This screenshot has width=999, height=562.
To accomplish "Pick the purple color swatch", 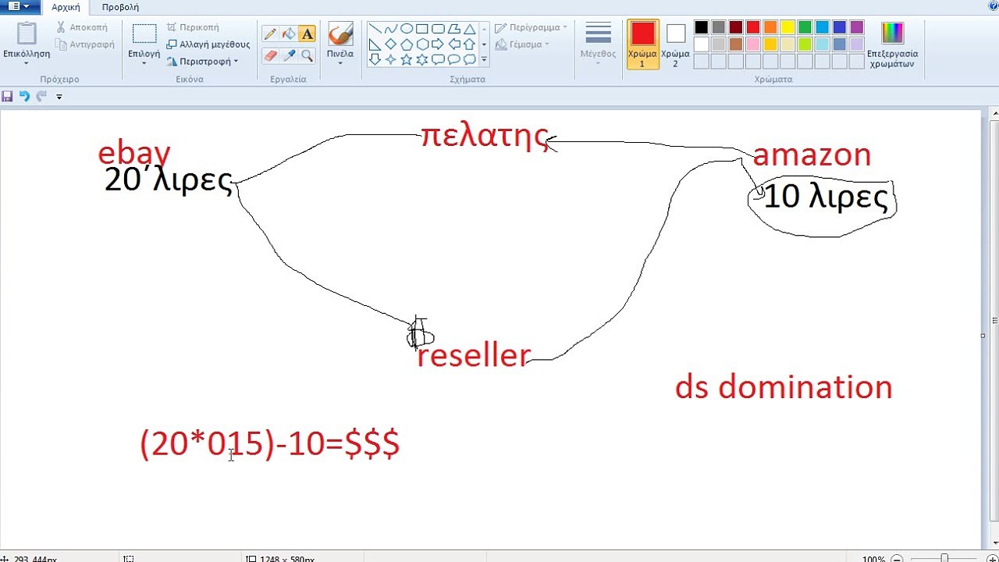I will click(857, 27).
